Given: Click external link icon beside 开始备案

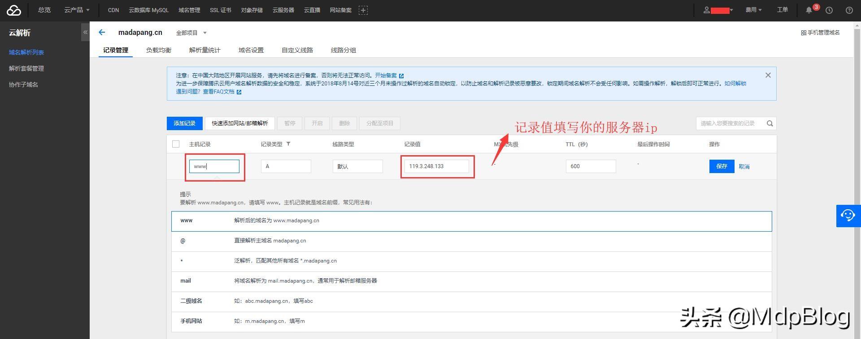Looking at the screenshot, I should coord(401,76).
